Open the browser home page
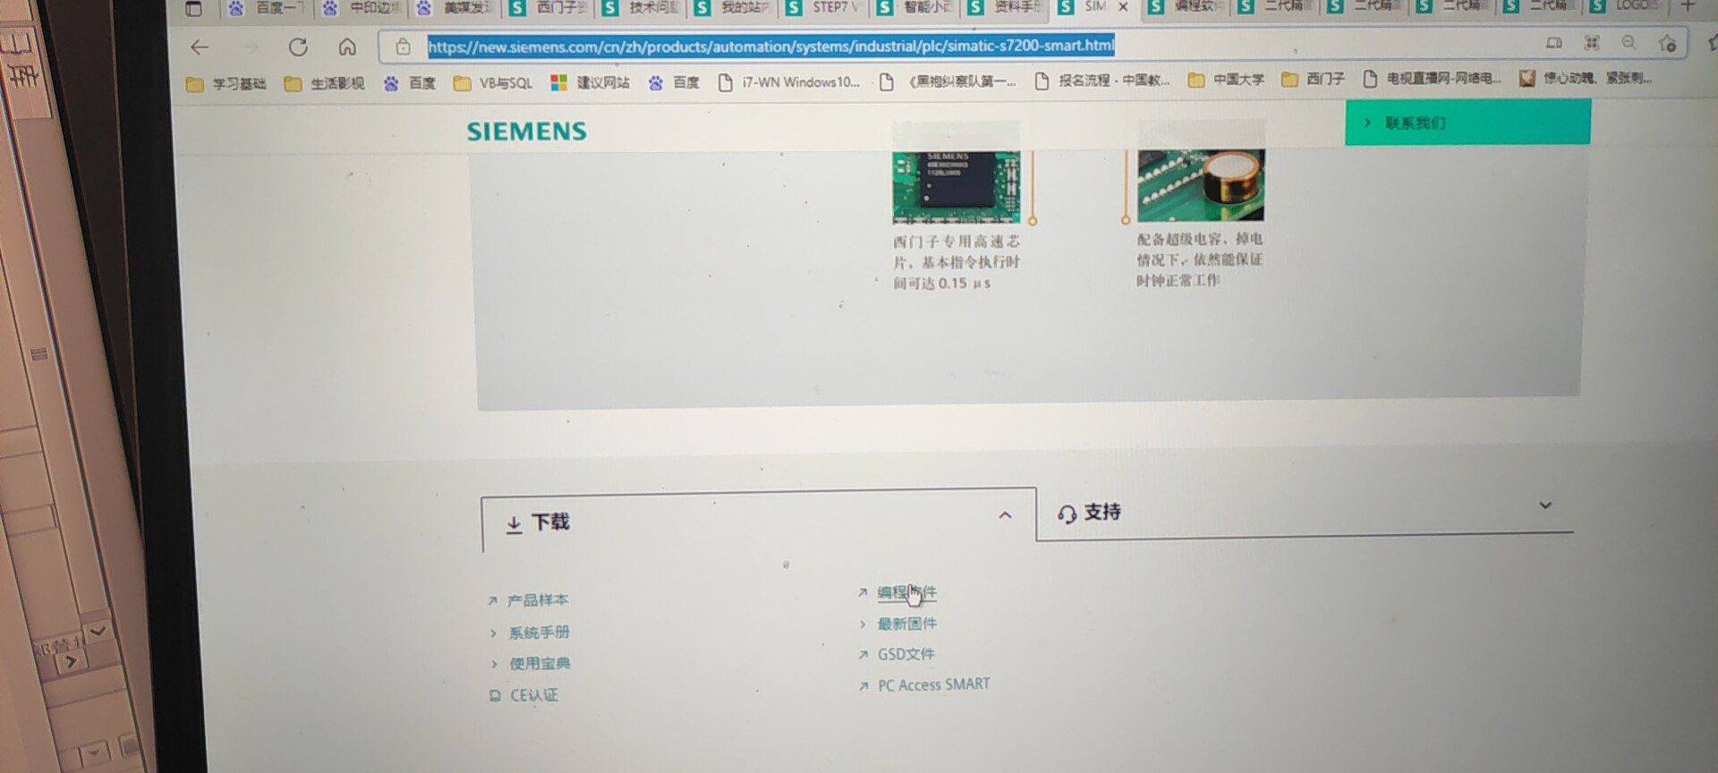This screenshot has height=773, width=1718. 347,47
